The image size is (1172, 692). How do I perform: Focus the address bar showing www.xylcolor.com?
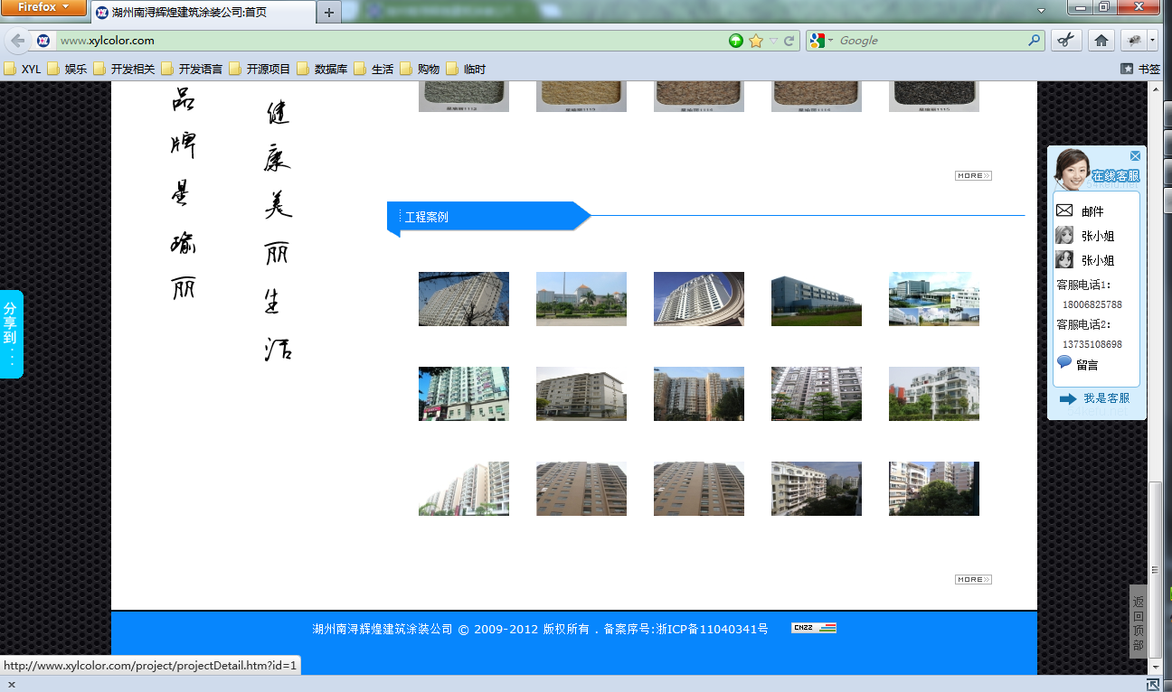click(390, 41)
